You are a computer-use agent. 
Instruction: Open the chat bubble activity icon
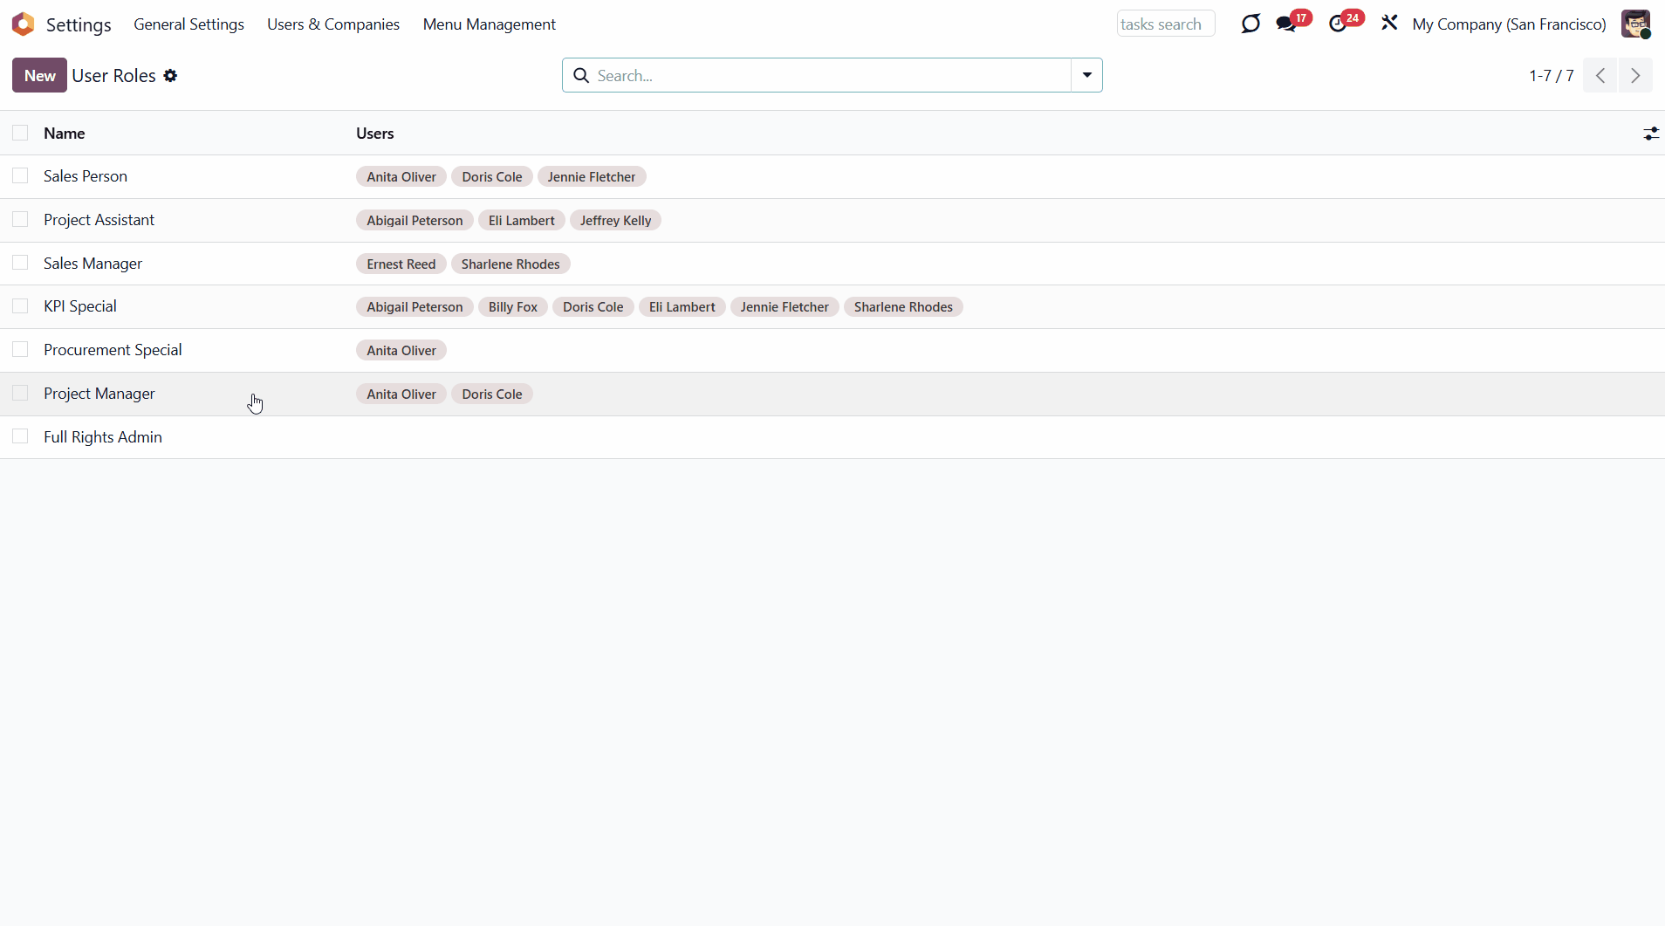click(1250, 24)
